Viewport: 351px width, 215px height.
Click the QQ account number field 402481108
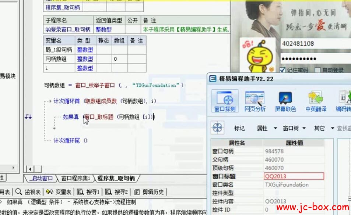[x=316, y=43]
